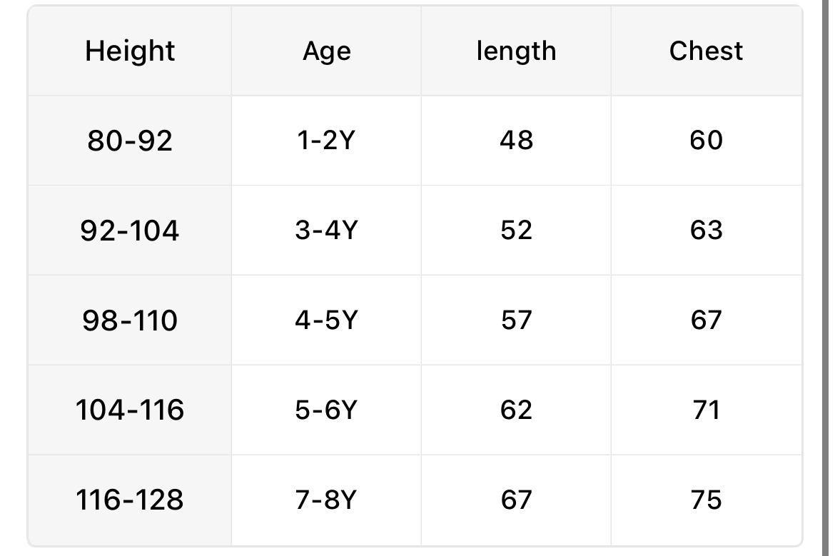Screen dimensions: 835x556
Task: Click the Chest column header
Action: point(706,51)
